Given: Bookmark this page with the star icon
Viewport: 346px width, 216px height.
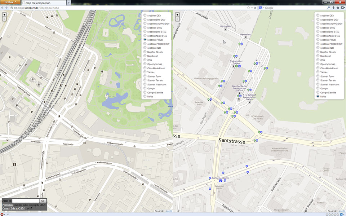Looking at the screenshot, I should click(x=248, y=8).
